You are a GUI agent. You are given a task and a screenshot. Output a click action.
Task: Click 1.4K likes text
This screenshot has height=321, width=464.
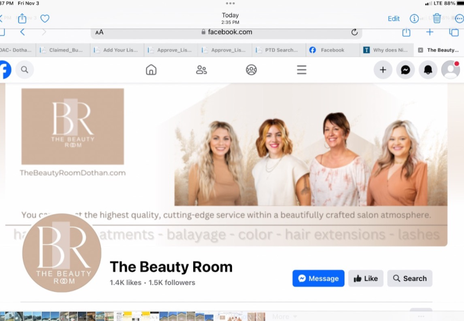point(125,283)
